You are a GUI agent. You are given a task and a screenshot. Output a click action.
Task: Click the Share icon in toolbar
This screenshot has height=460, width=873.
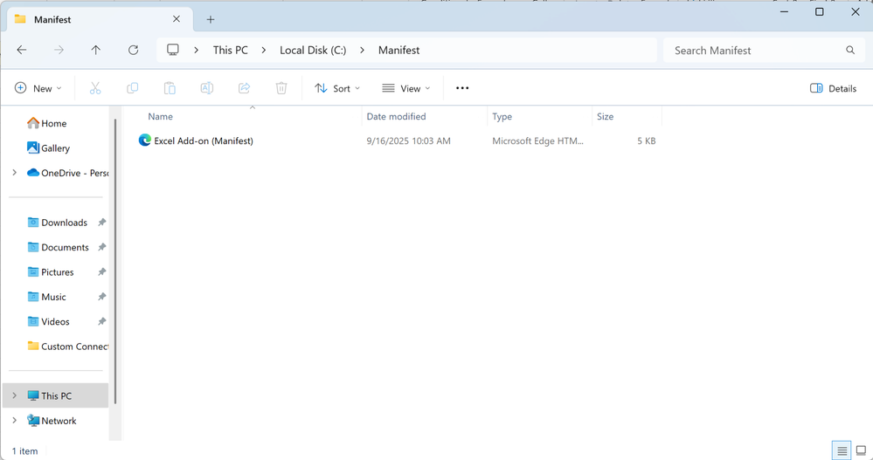245,88
